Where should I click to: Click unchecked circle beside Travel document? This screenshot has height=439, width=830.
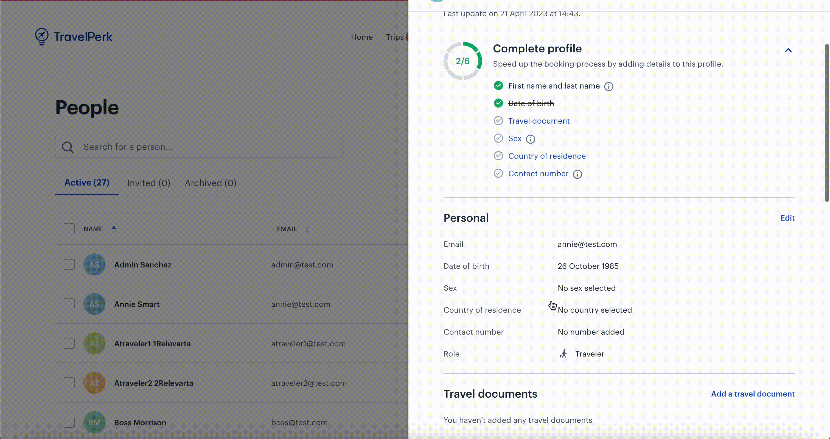point(498,121)
